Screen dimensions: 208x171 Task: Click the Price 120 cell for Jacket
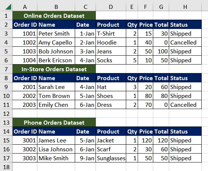145,140
